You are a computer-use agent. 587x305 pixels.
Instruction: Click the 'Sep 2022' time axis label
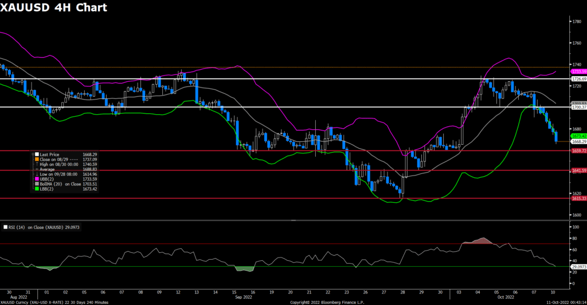click(x=244, y=297)
